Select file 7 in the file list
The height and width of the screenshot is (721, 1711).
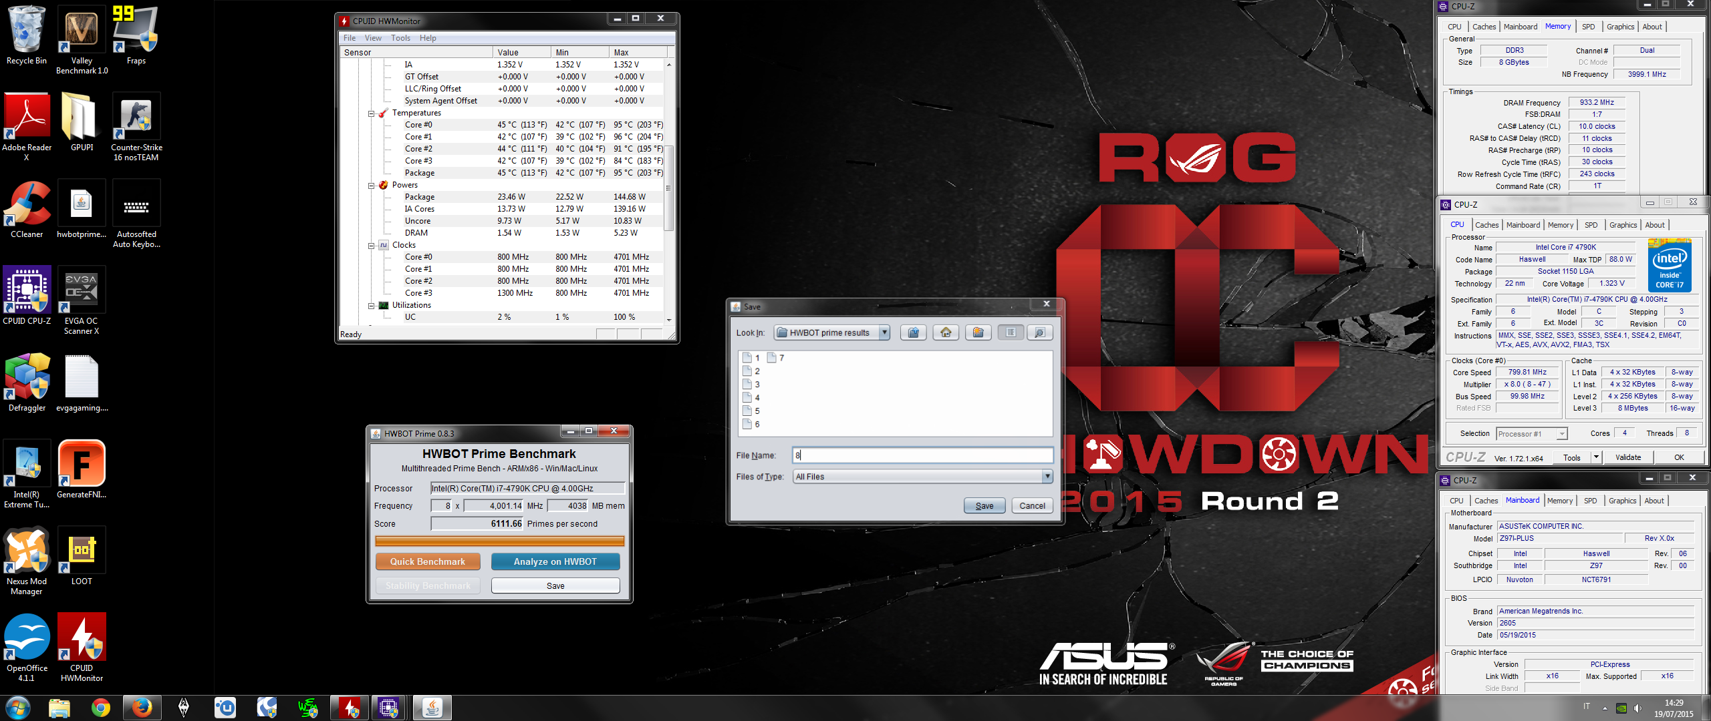coord(776,358)
